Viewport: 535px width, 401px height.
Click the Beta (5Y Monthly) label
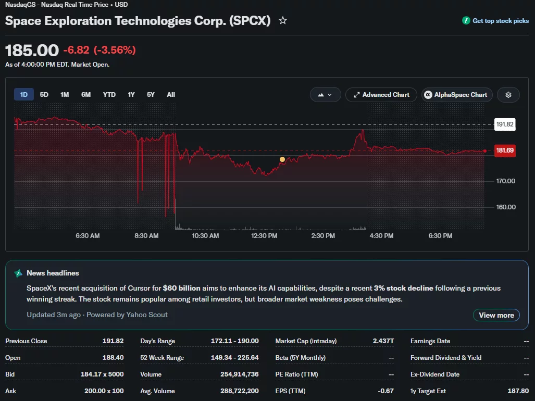(x=300, y=358)
